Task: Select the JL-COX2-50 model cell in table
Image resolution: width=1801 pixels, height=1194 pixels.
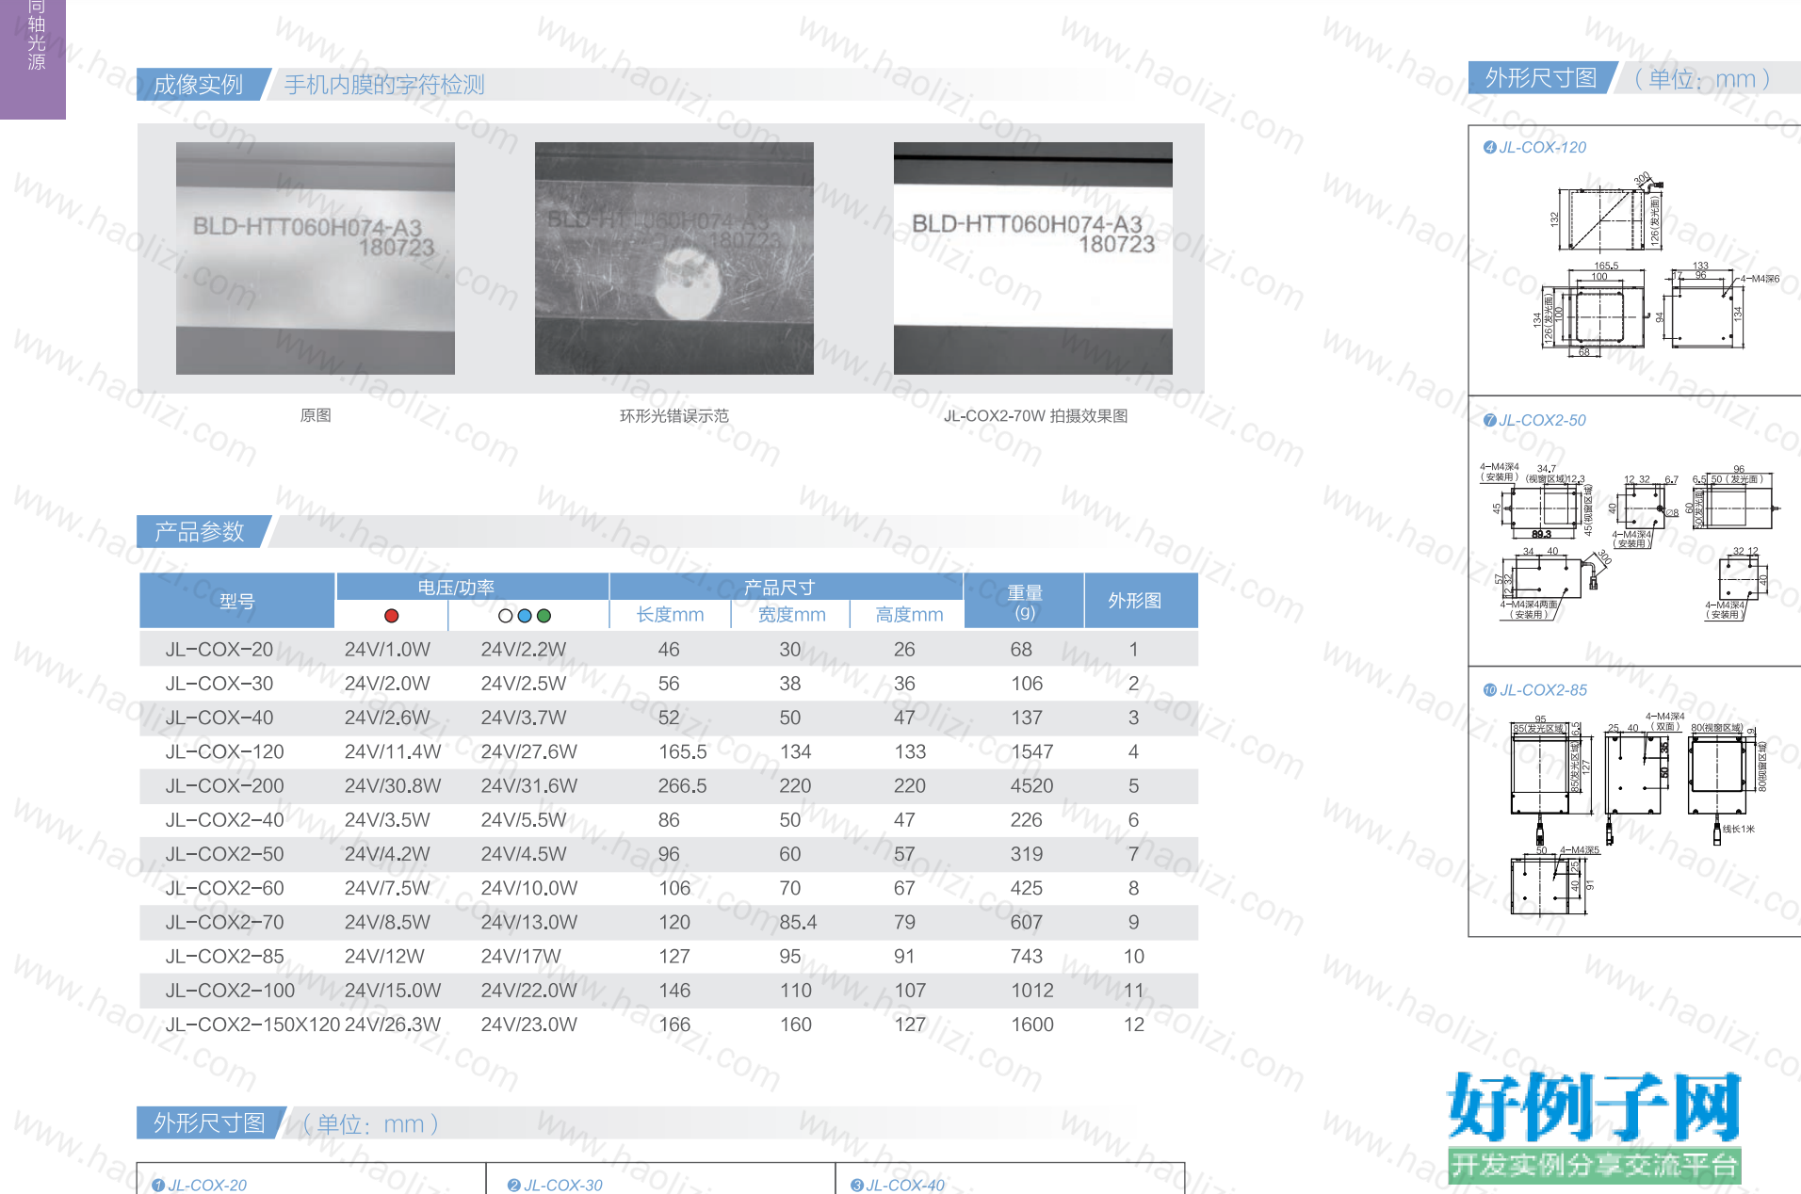Action: point(224,854)
